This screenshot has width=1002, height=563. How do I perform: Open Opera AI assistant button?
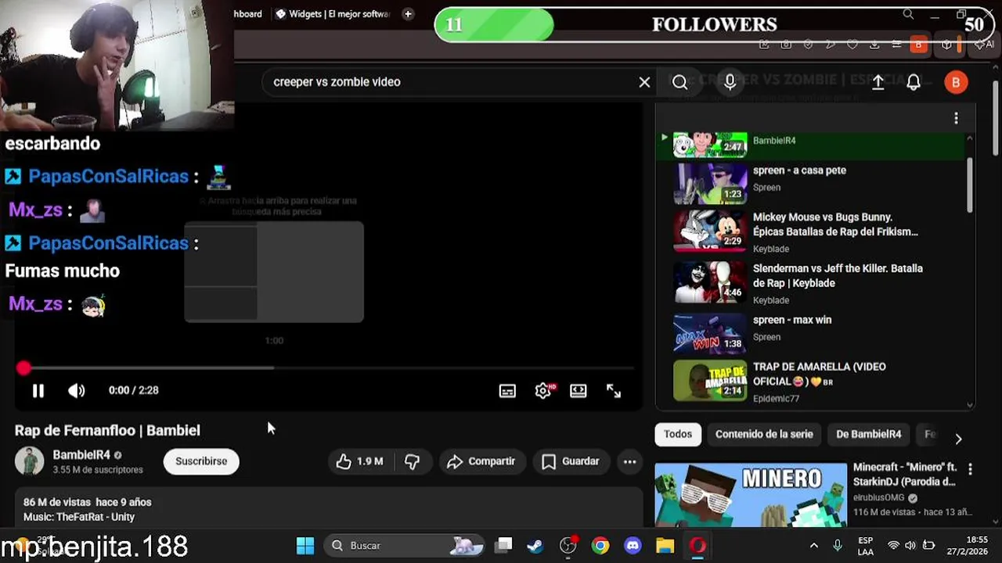pos(983,45)
